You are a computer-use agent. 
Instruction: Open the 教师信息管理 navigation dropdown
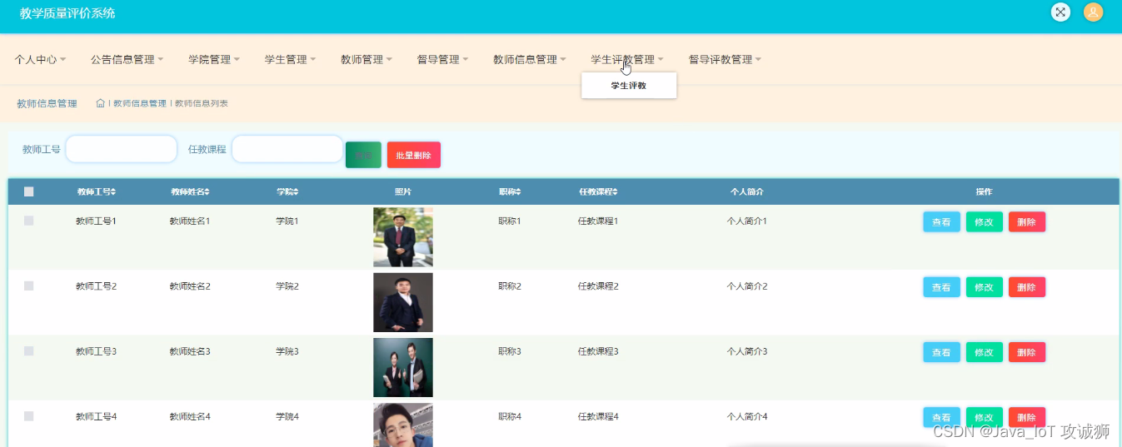click(x=529, y=60)
